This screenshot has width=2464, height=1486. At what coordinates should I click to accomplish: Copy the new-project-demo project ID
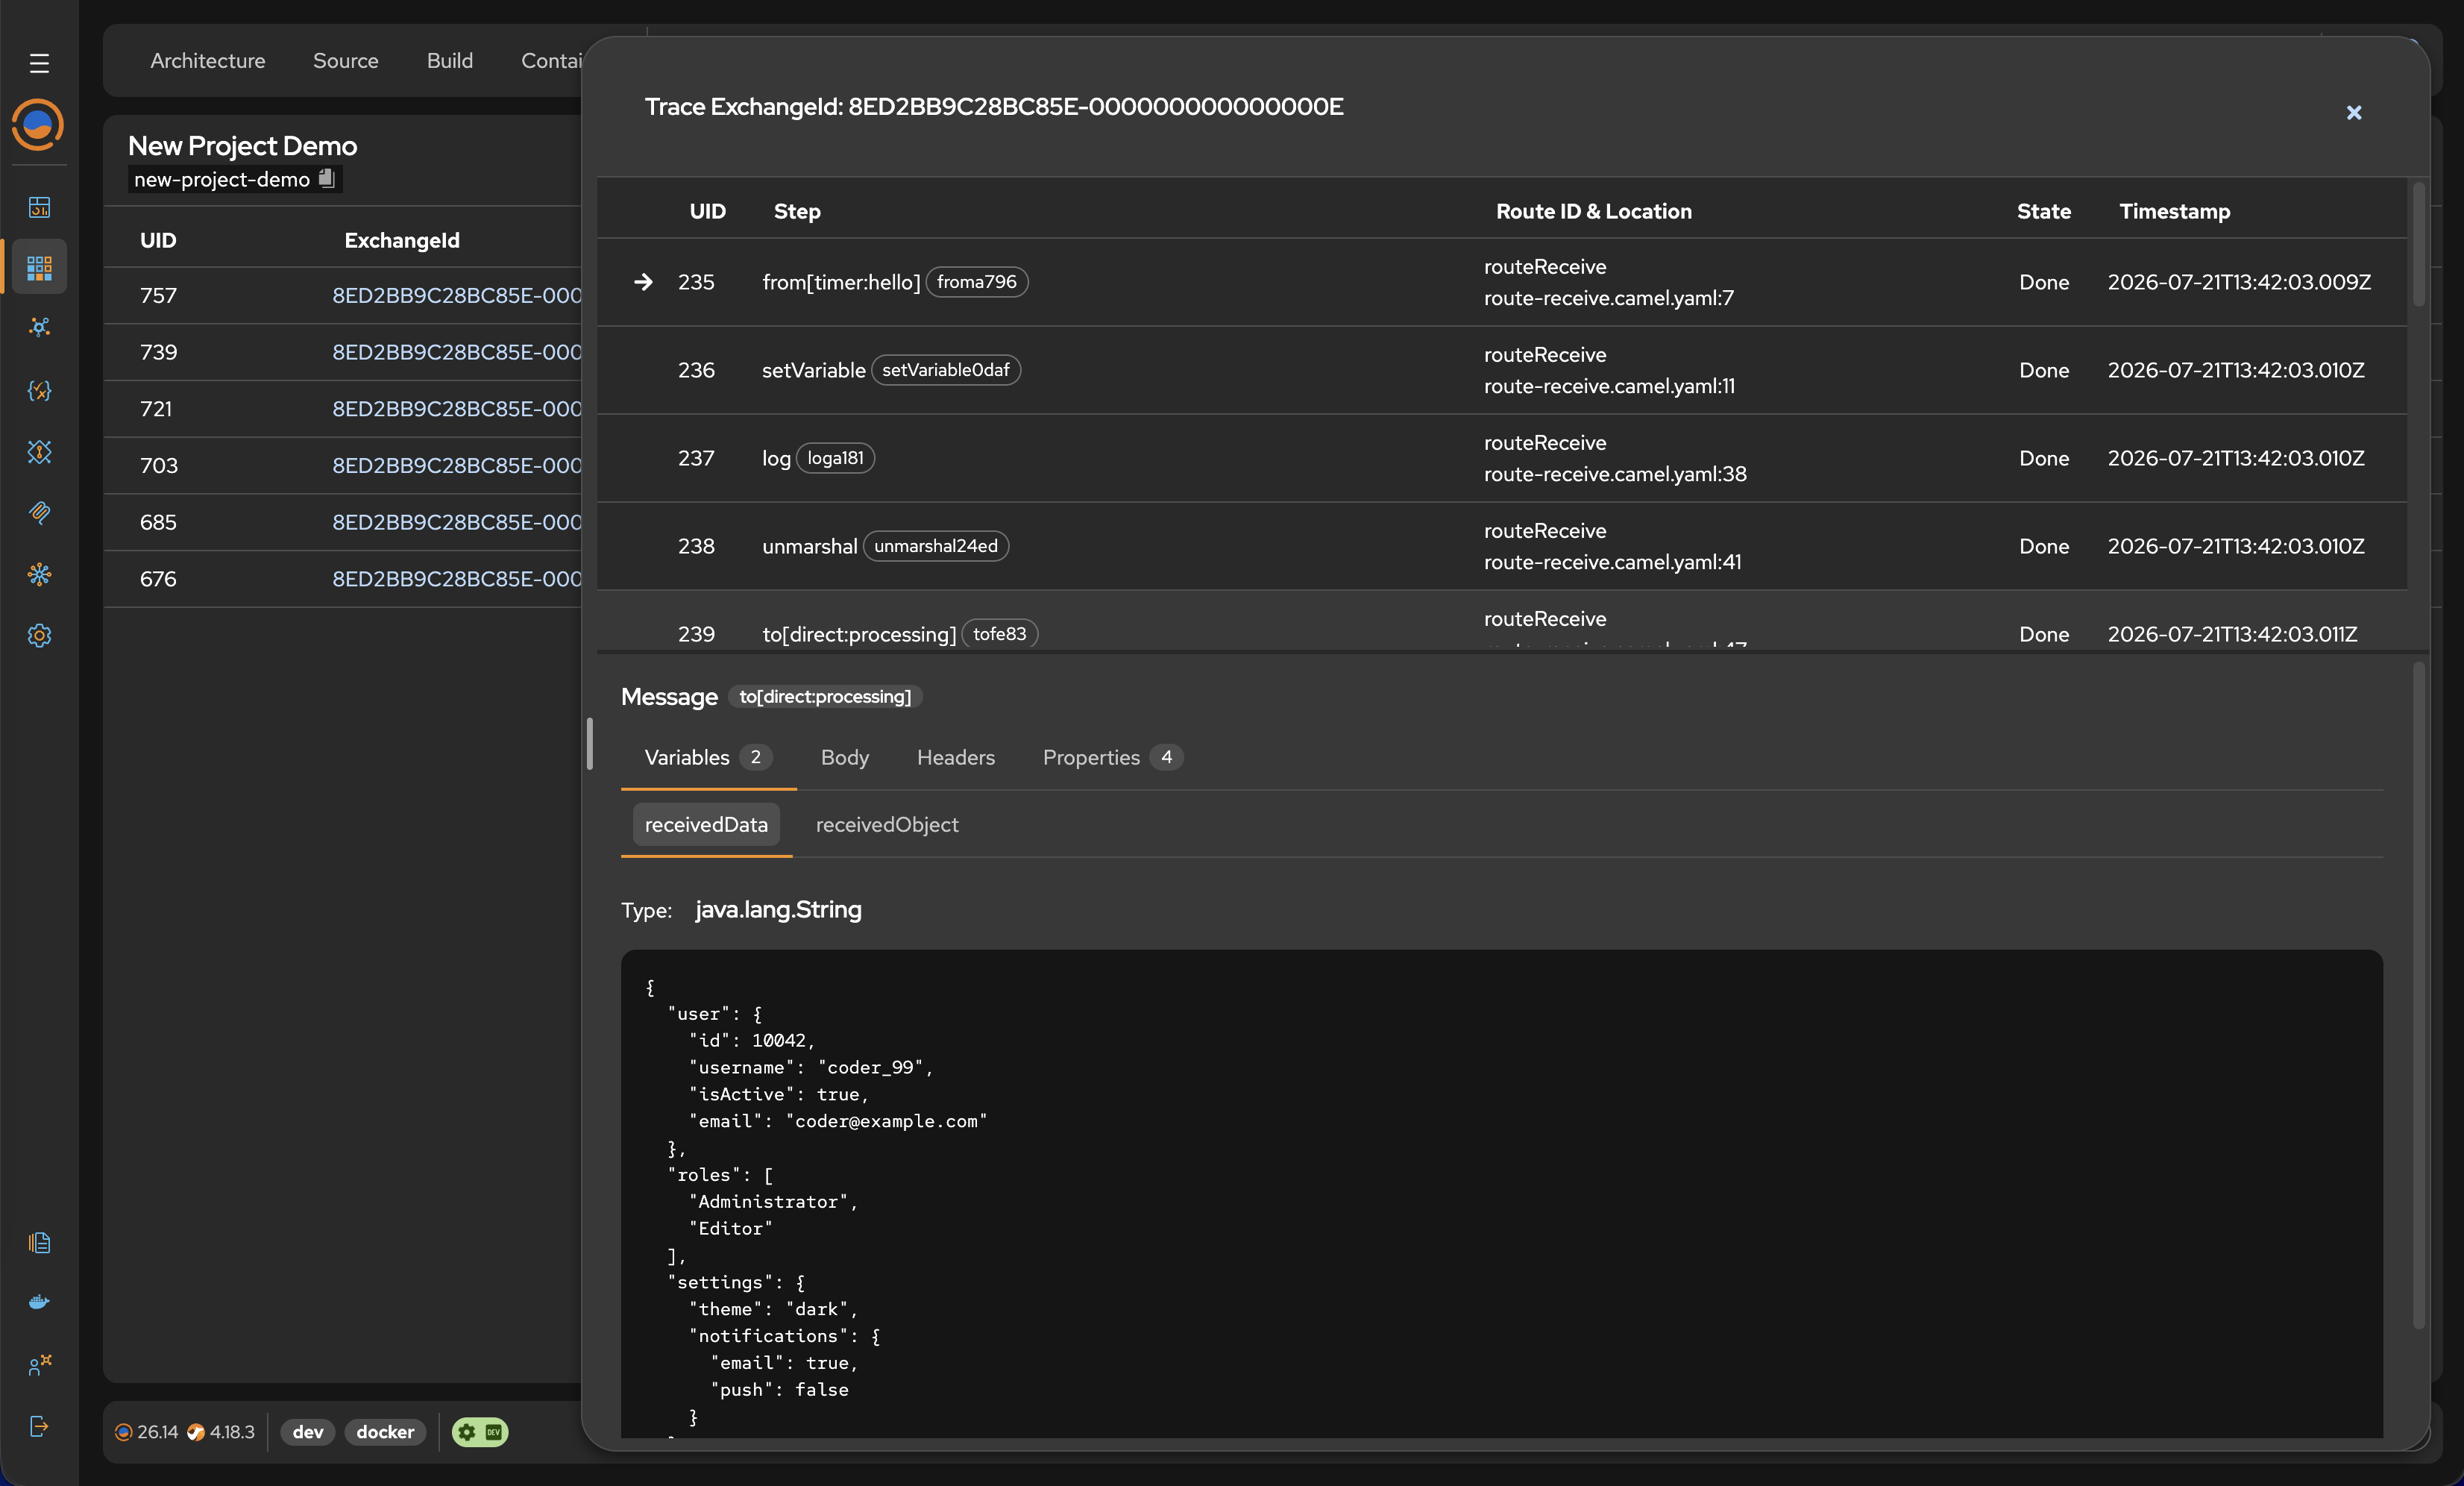(326, 178)
